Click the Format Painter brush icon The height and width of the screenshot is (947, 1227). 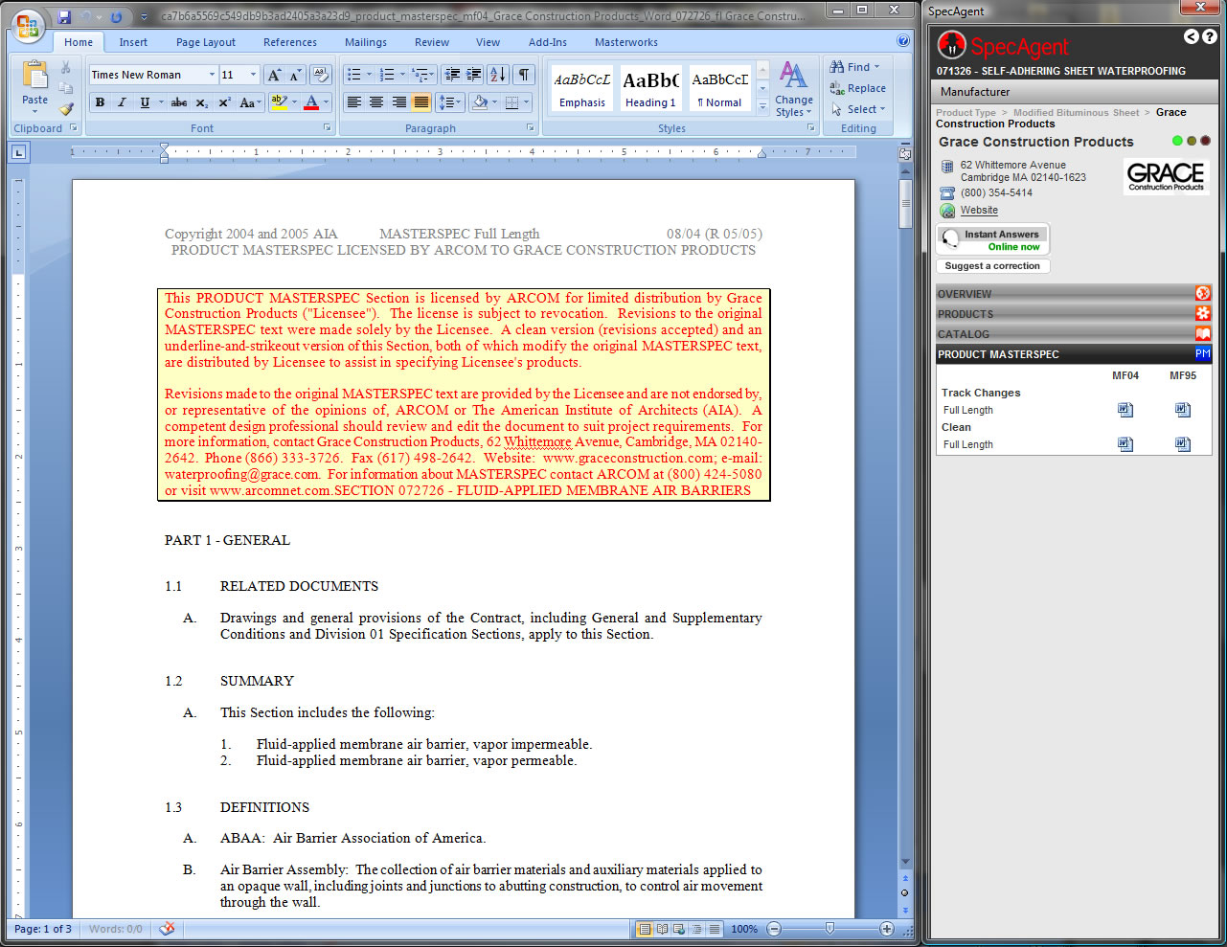tap(66, 108)
